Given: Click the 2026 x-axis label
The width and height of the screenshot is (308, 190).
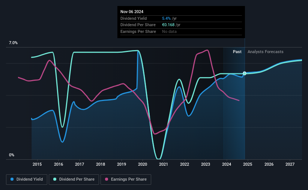Looking at the screenshot, I should [x=269, y=164].
